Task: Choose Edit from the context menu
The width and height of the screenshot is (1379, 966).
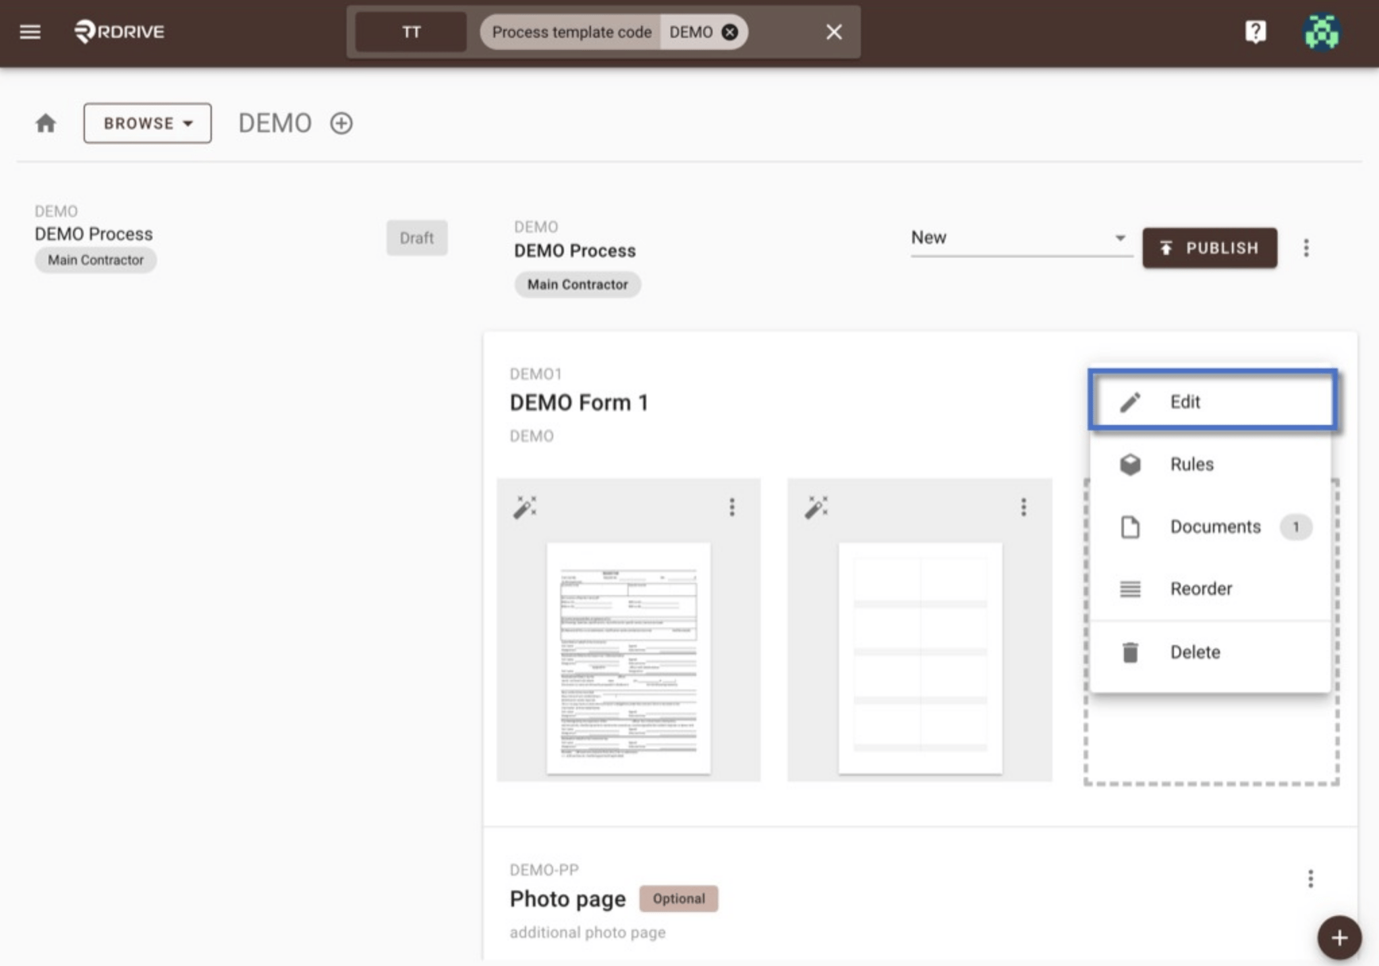Action: (x=1212, y=401)
